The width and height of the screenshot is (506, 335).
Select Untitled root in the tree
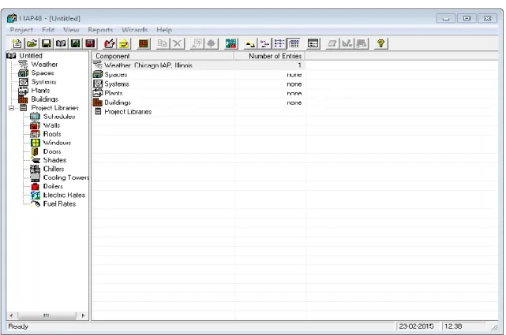pos(31,56)
